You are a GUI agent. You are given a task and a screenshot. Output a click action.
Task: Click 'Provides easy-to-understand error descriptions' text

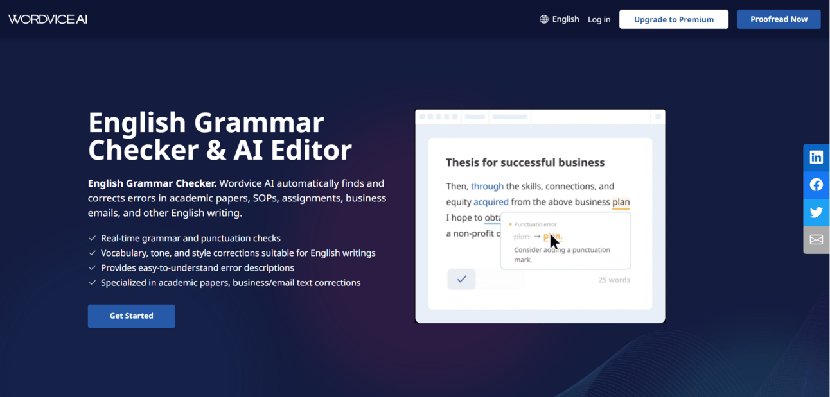[x=197, y=267]
